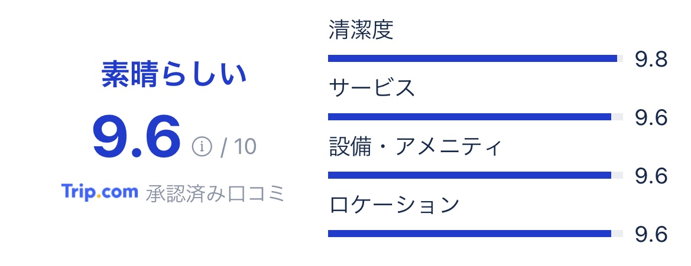Click the 設備・アメニティ rating bar
The width and height of the screenshot is (691, 266).
(475, 175)
